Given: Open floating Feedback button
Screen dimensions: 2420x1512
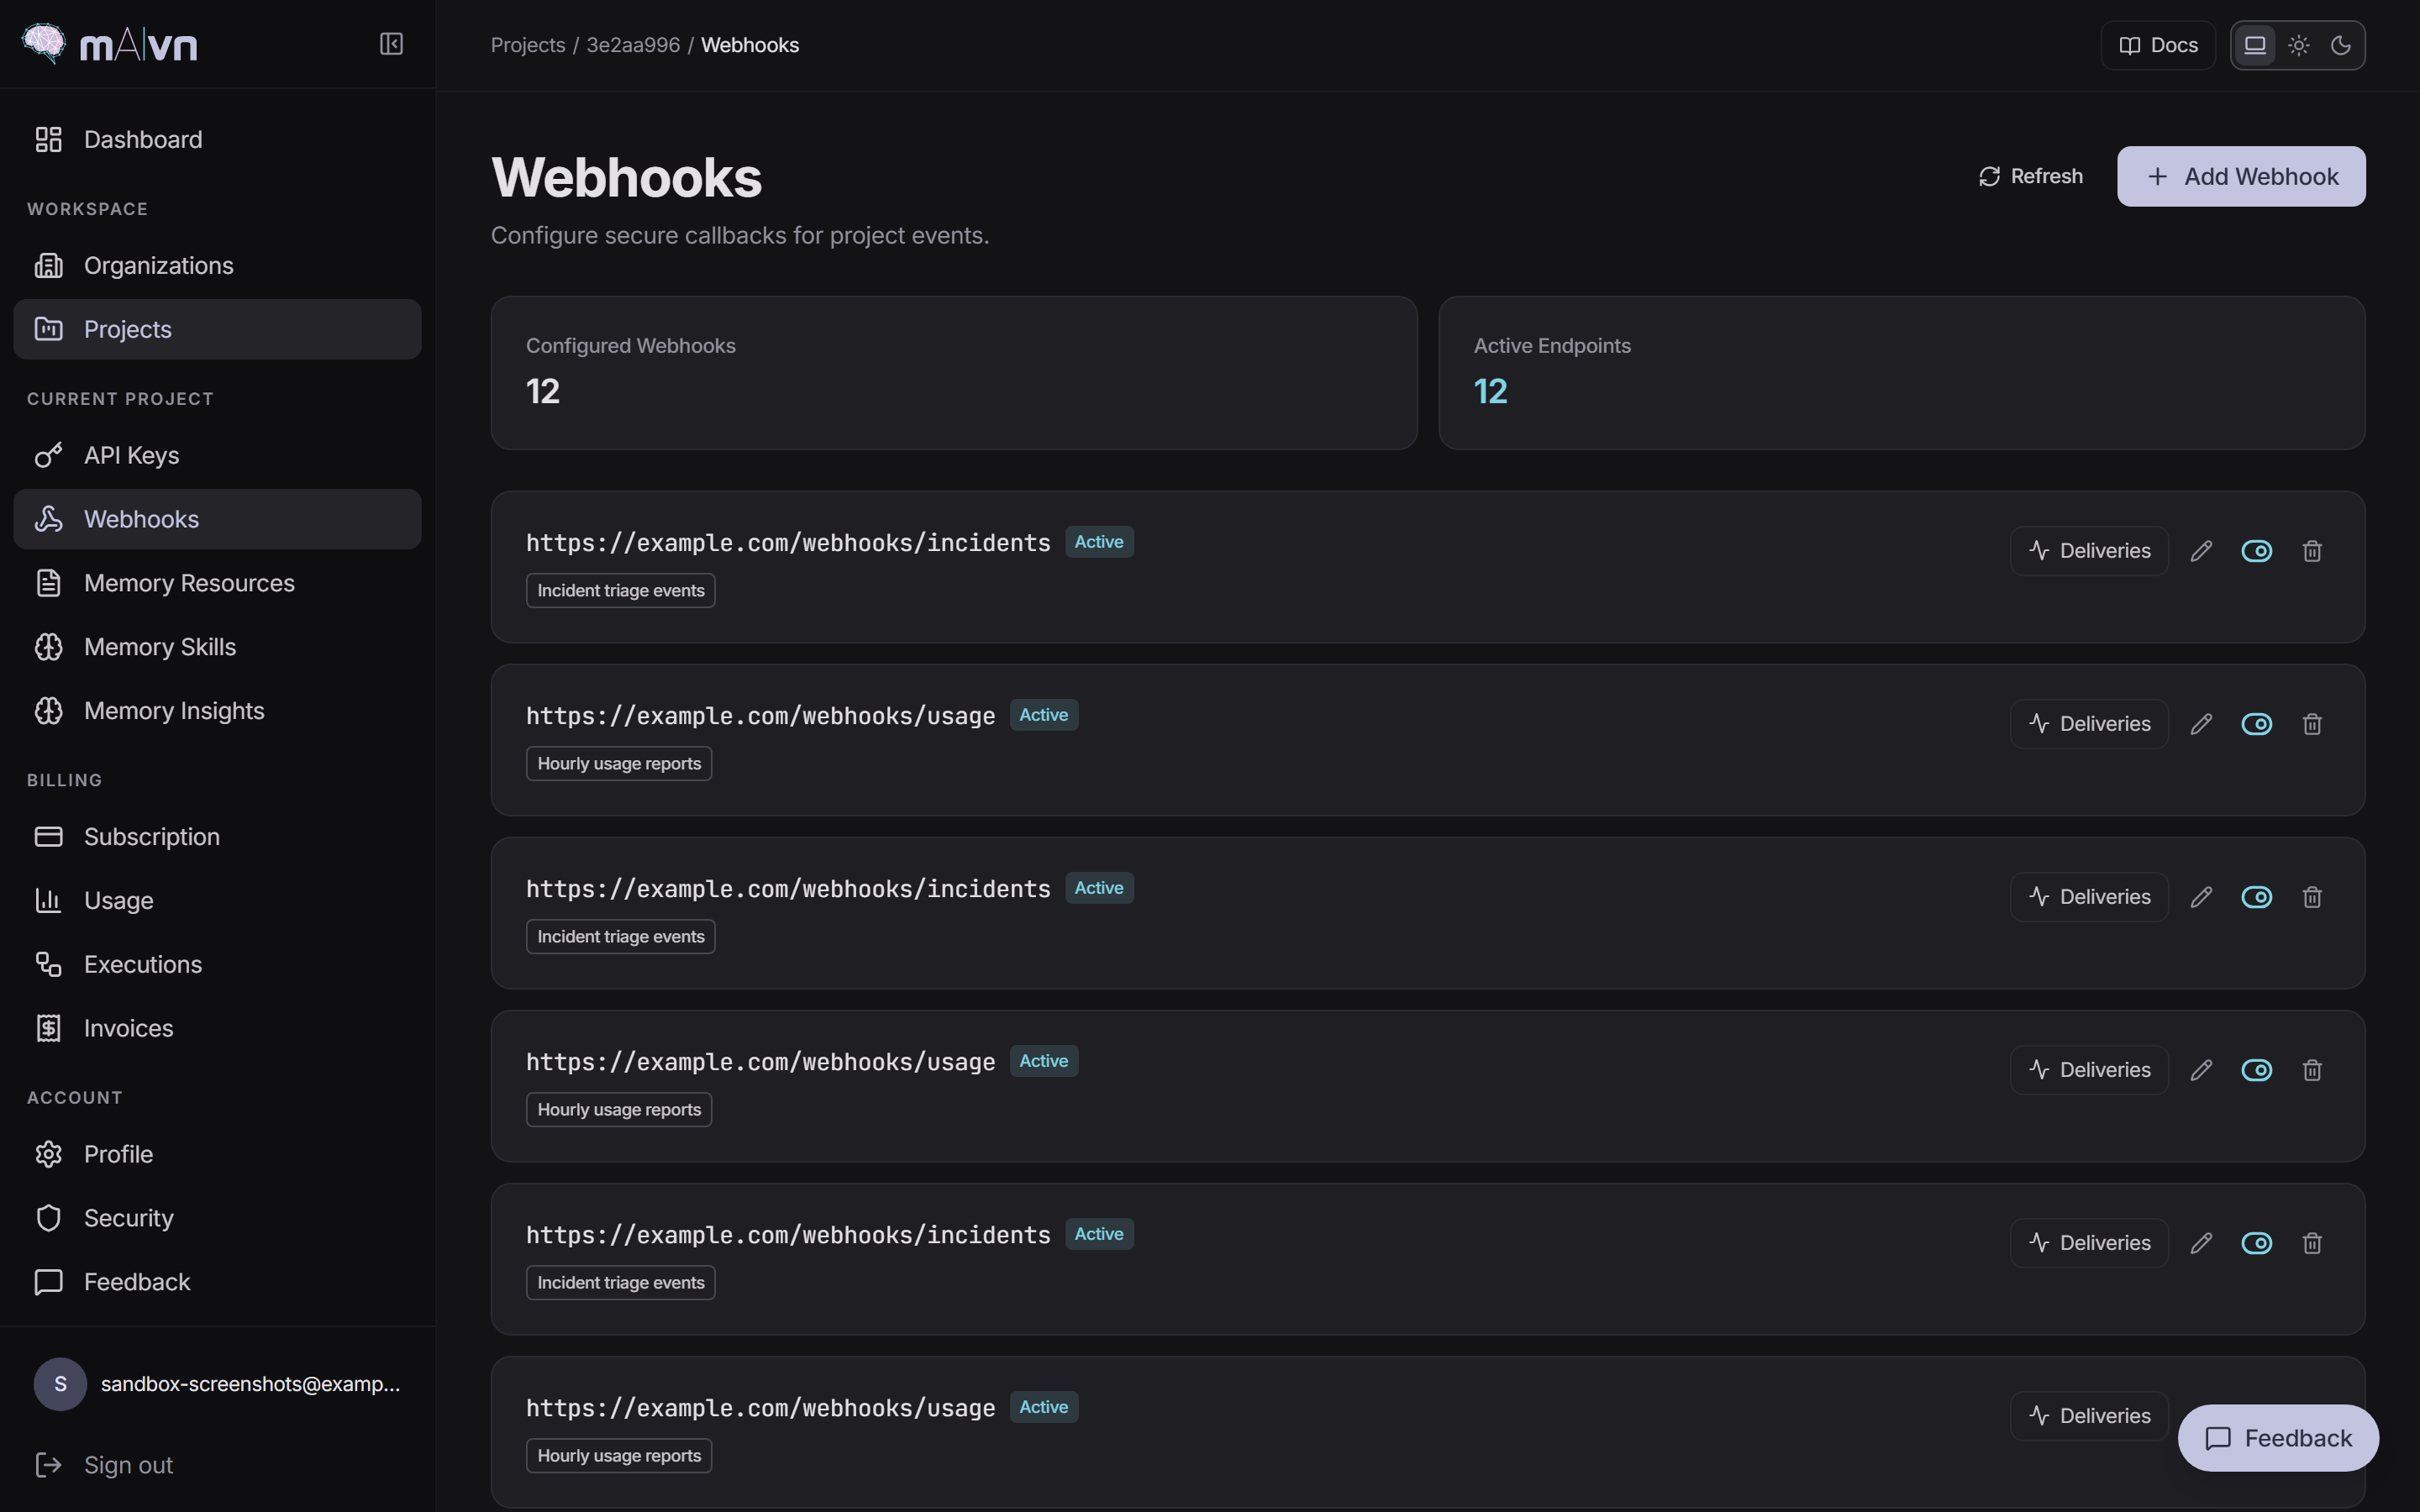Looking at the screenshot, I should point(2278,1438).
